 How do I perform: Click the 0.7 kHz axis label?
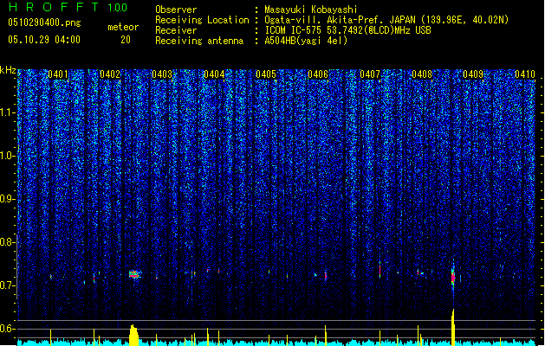pos(8,285)
